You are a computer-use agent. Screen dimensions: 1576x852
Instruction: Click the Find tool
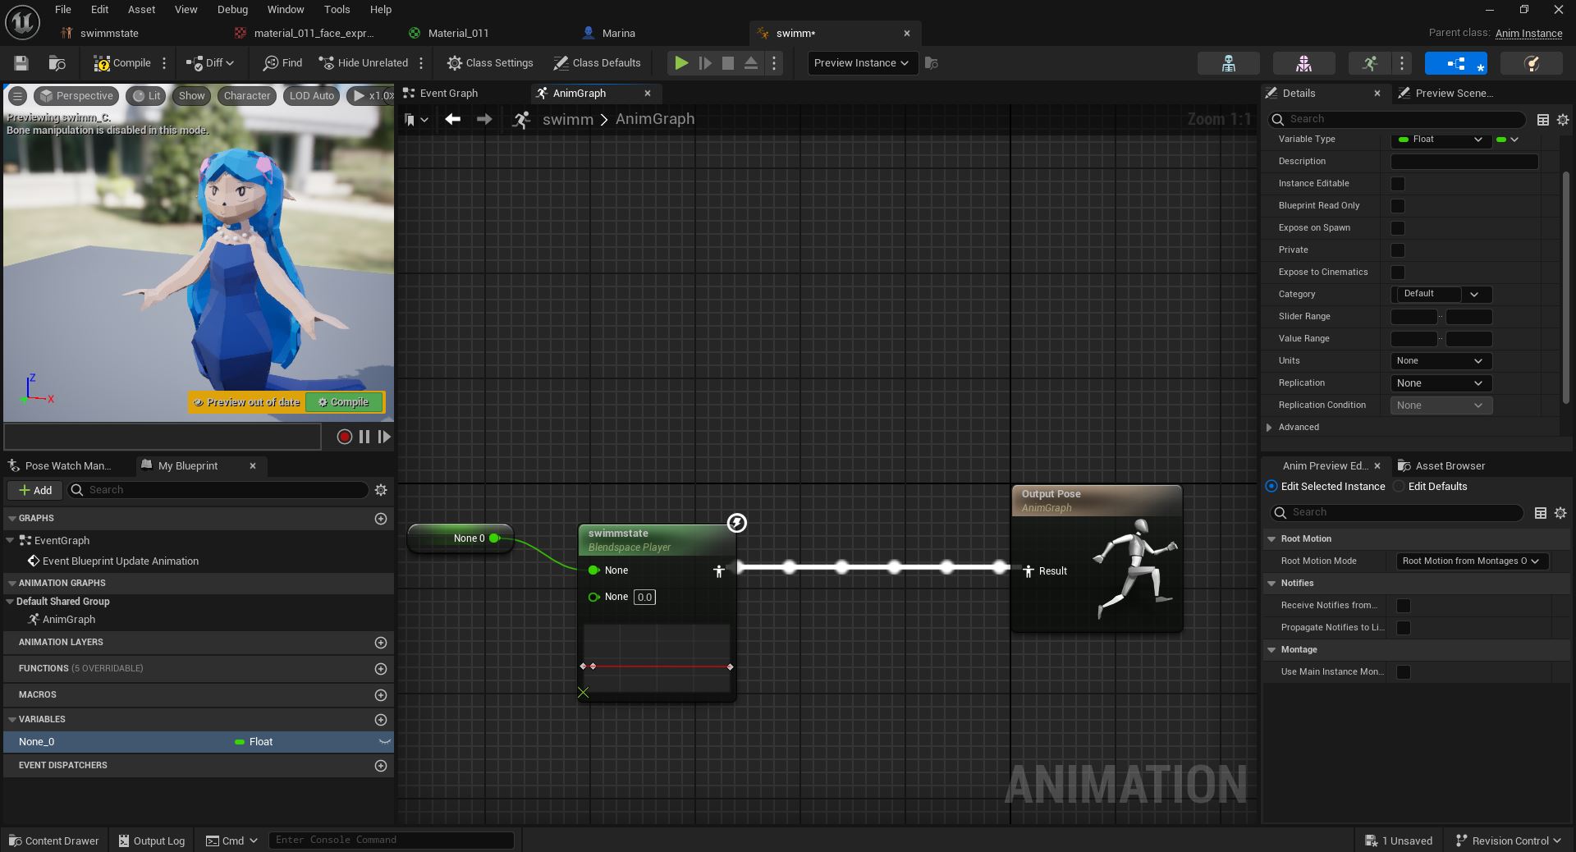(282, 63)
